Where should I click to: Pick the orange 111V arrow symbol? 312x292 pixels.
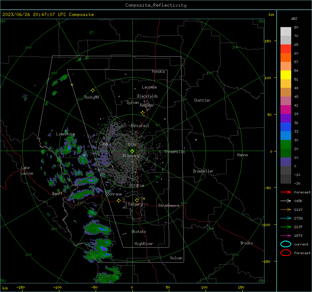[x=286, y=209]
